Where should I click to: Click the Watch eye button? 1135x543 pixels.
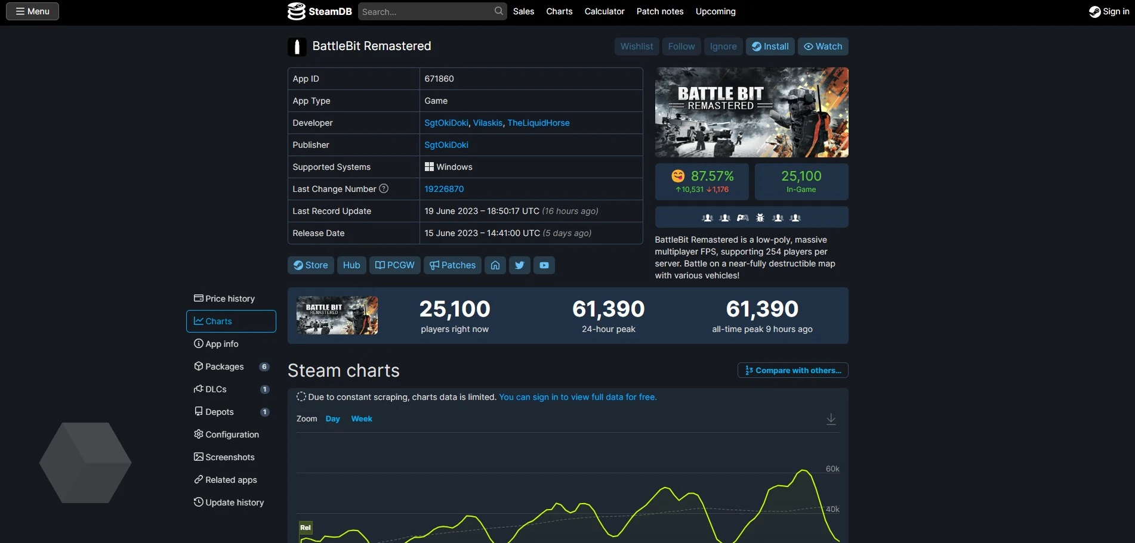coord(823,46)
